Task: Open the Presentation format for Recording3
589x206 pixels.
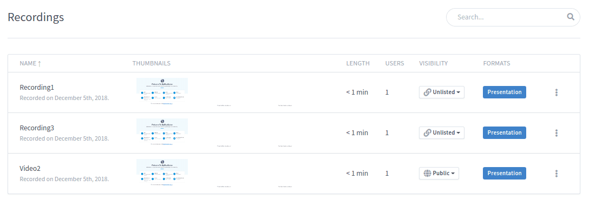Action: 505,133
